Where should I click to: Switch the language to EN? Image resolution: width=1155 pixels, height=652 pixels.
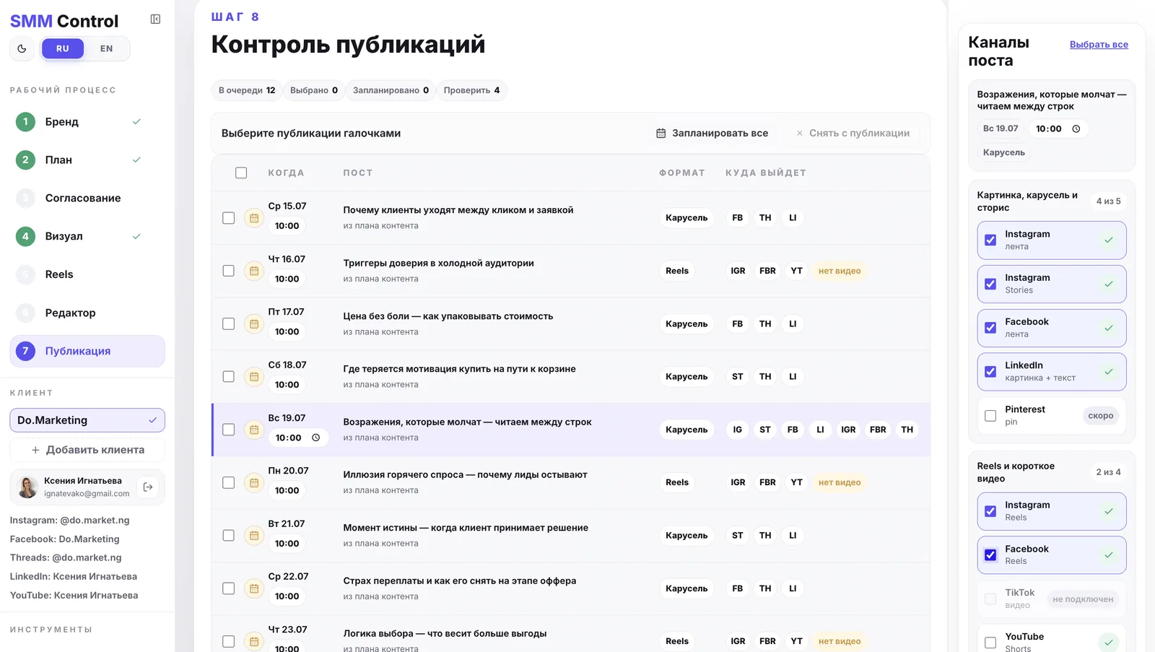pyautogui.click(x=106, y=48)
